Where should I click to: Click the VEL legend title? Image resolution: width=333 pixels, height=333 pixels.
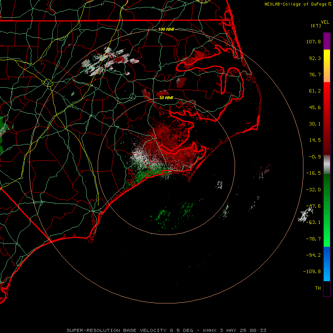(325, 22)
